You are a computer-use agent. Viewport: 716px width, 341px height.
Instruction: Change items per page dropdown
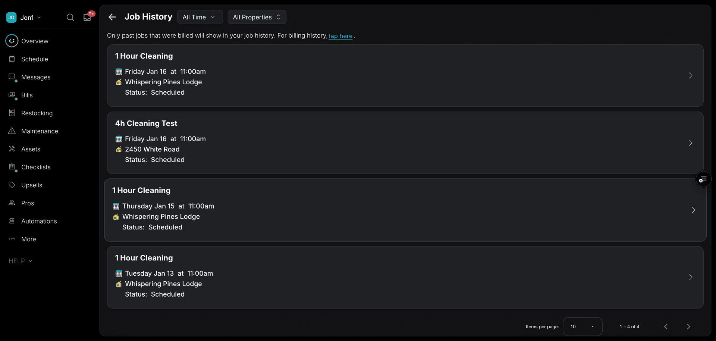click(x=582, y=326)
